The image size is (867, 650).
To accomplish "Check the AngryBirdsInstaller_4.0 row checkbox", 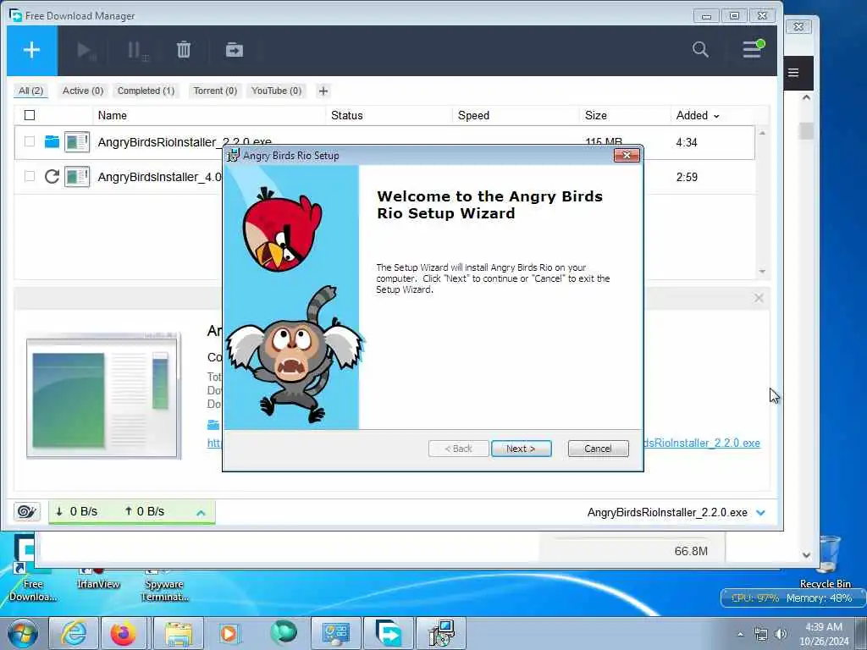I will (x=30, y=176).
